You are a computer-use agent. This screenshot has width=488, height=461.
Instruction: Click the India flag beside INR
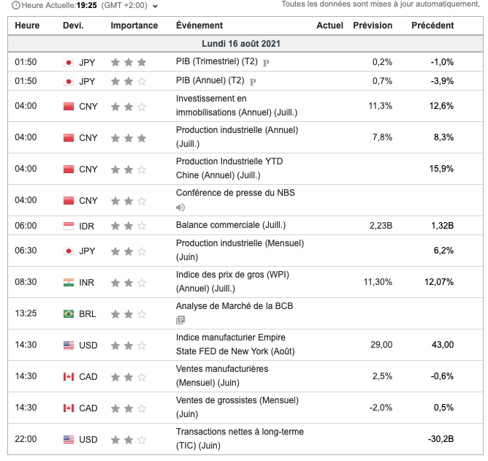click(69, 282)
